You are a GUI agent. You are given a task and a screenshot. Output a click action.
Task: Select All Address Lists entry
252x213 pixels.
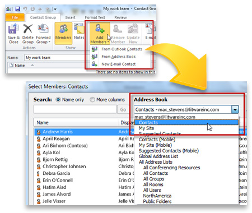(186, 162)
